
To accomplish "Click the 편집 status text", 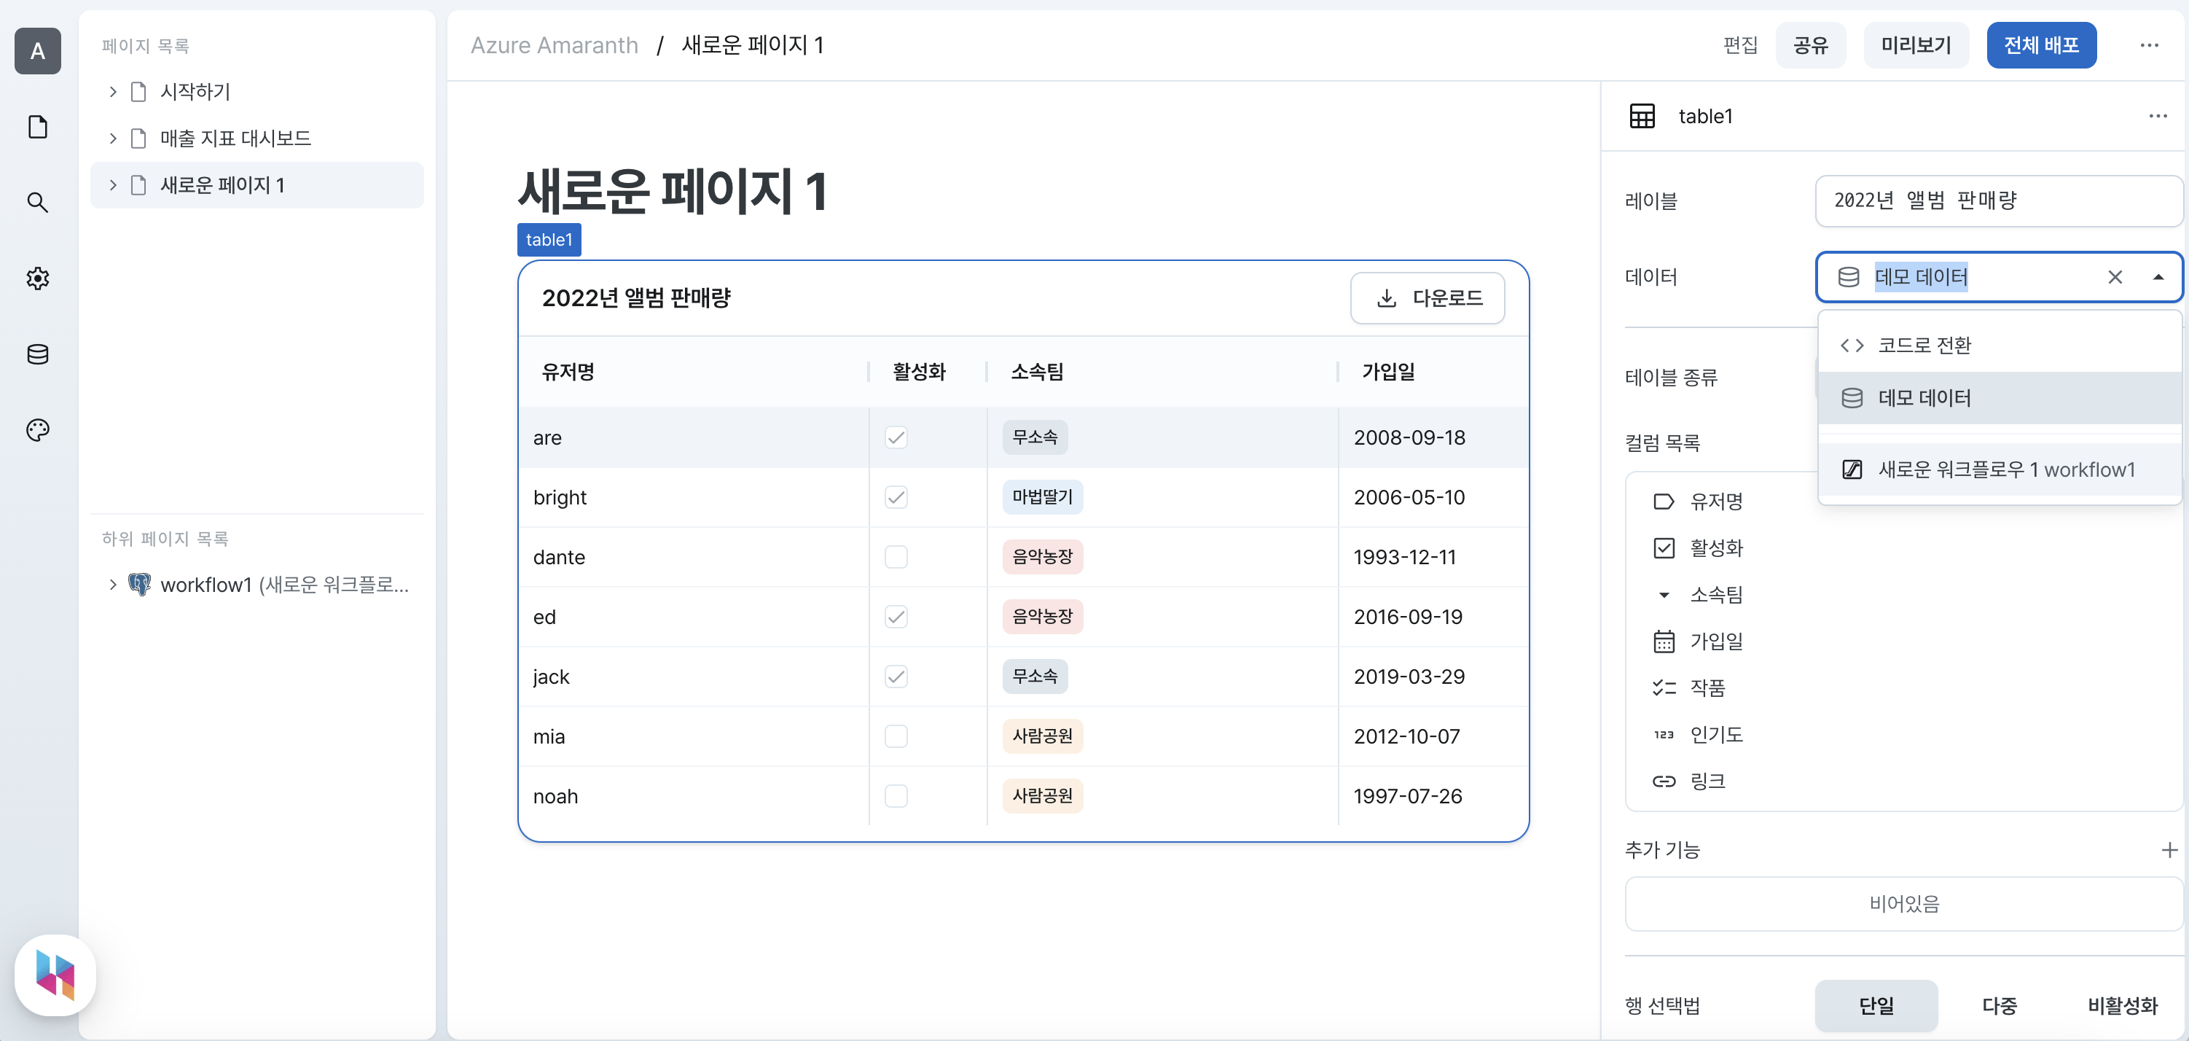I will (x=1740, y=45).
